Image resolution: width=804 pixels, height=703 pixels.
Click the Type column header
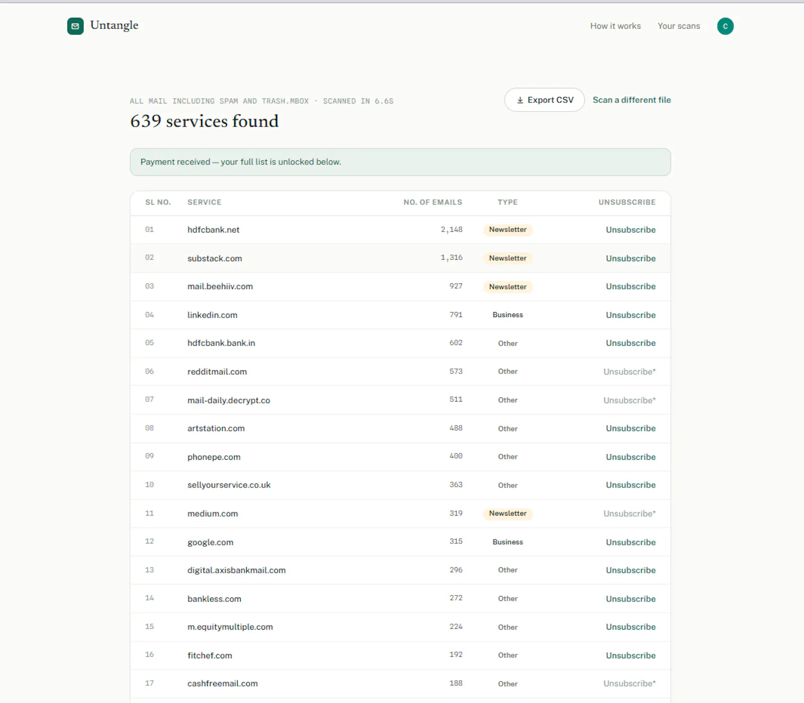click(508, 202)
